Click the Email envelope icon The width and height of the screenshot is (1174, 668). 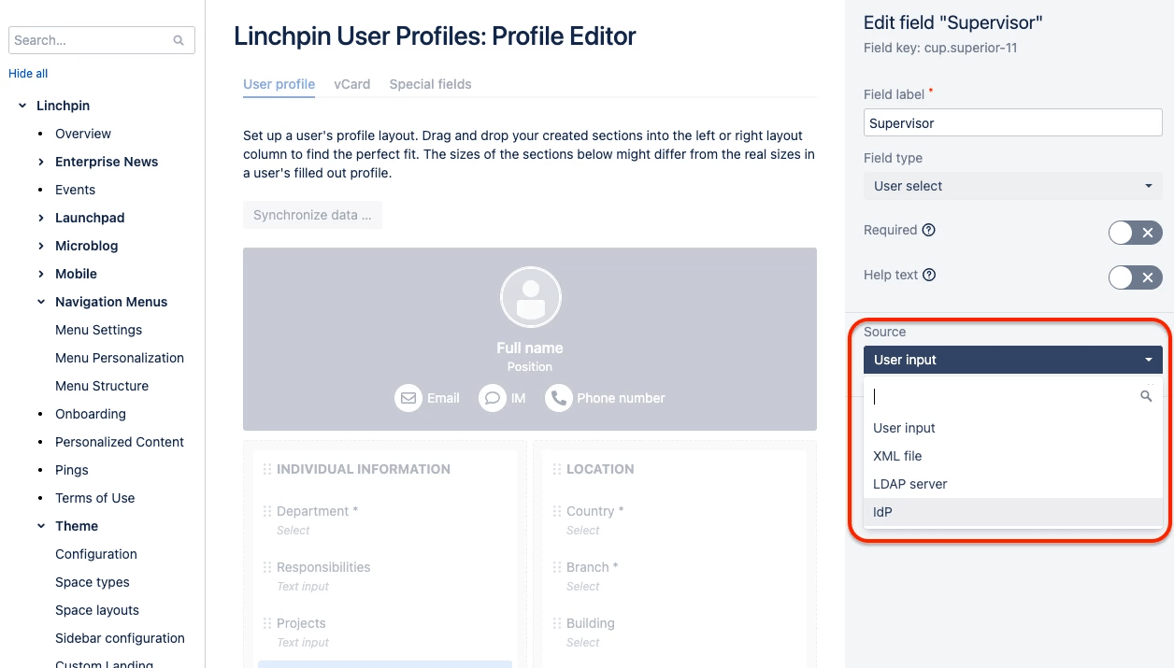click(408, 398)
